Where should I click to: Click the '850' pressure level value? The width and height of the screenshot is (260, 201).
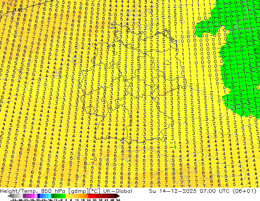point(46,191)
